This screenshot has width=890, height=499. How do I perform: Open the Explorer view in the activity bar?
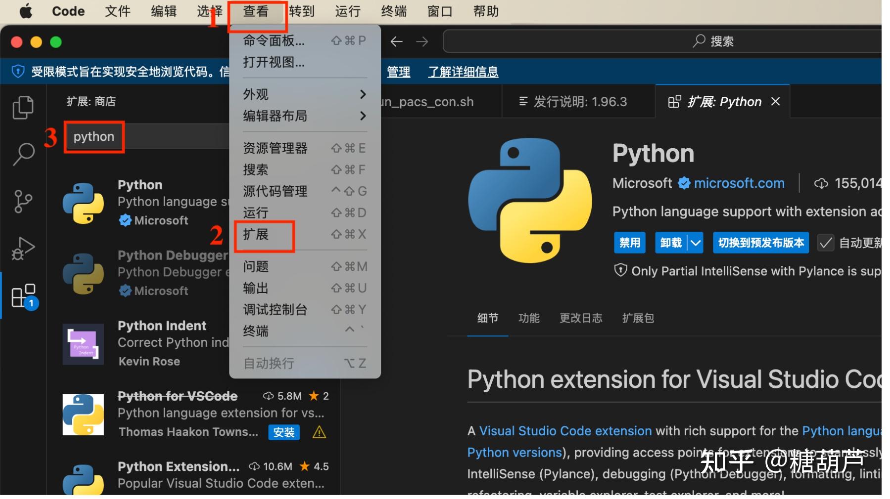tap(23, 107)
